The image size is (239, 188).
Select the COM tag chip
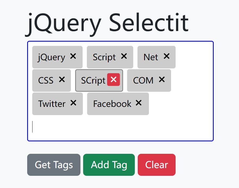[x=144, y=80]
